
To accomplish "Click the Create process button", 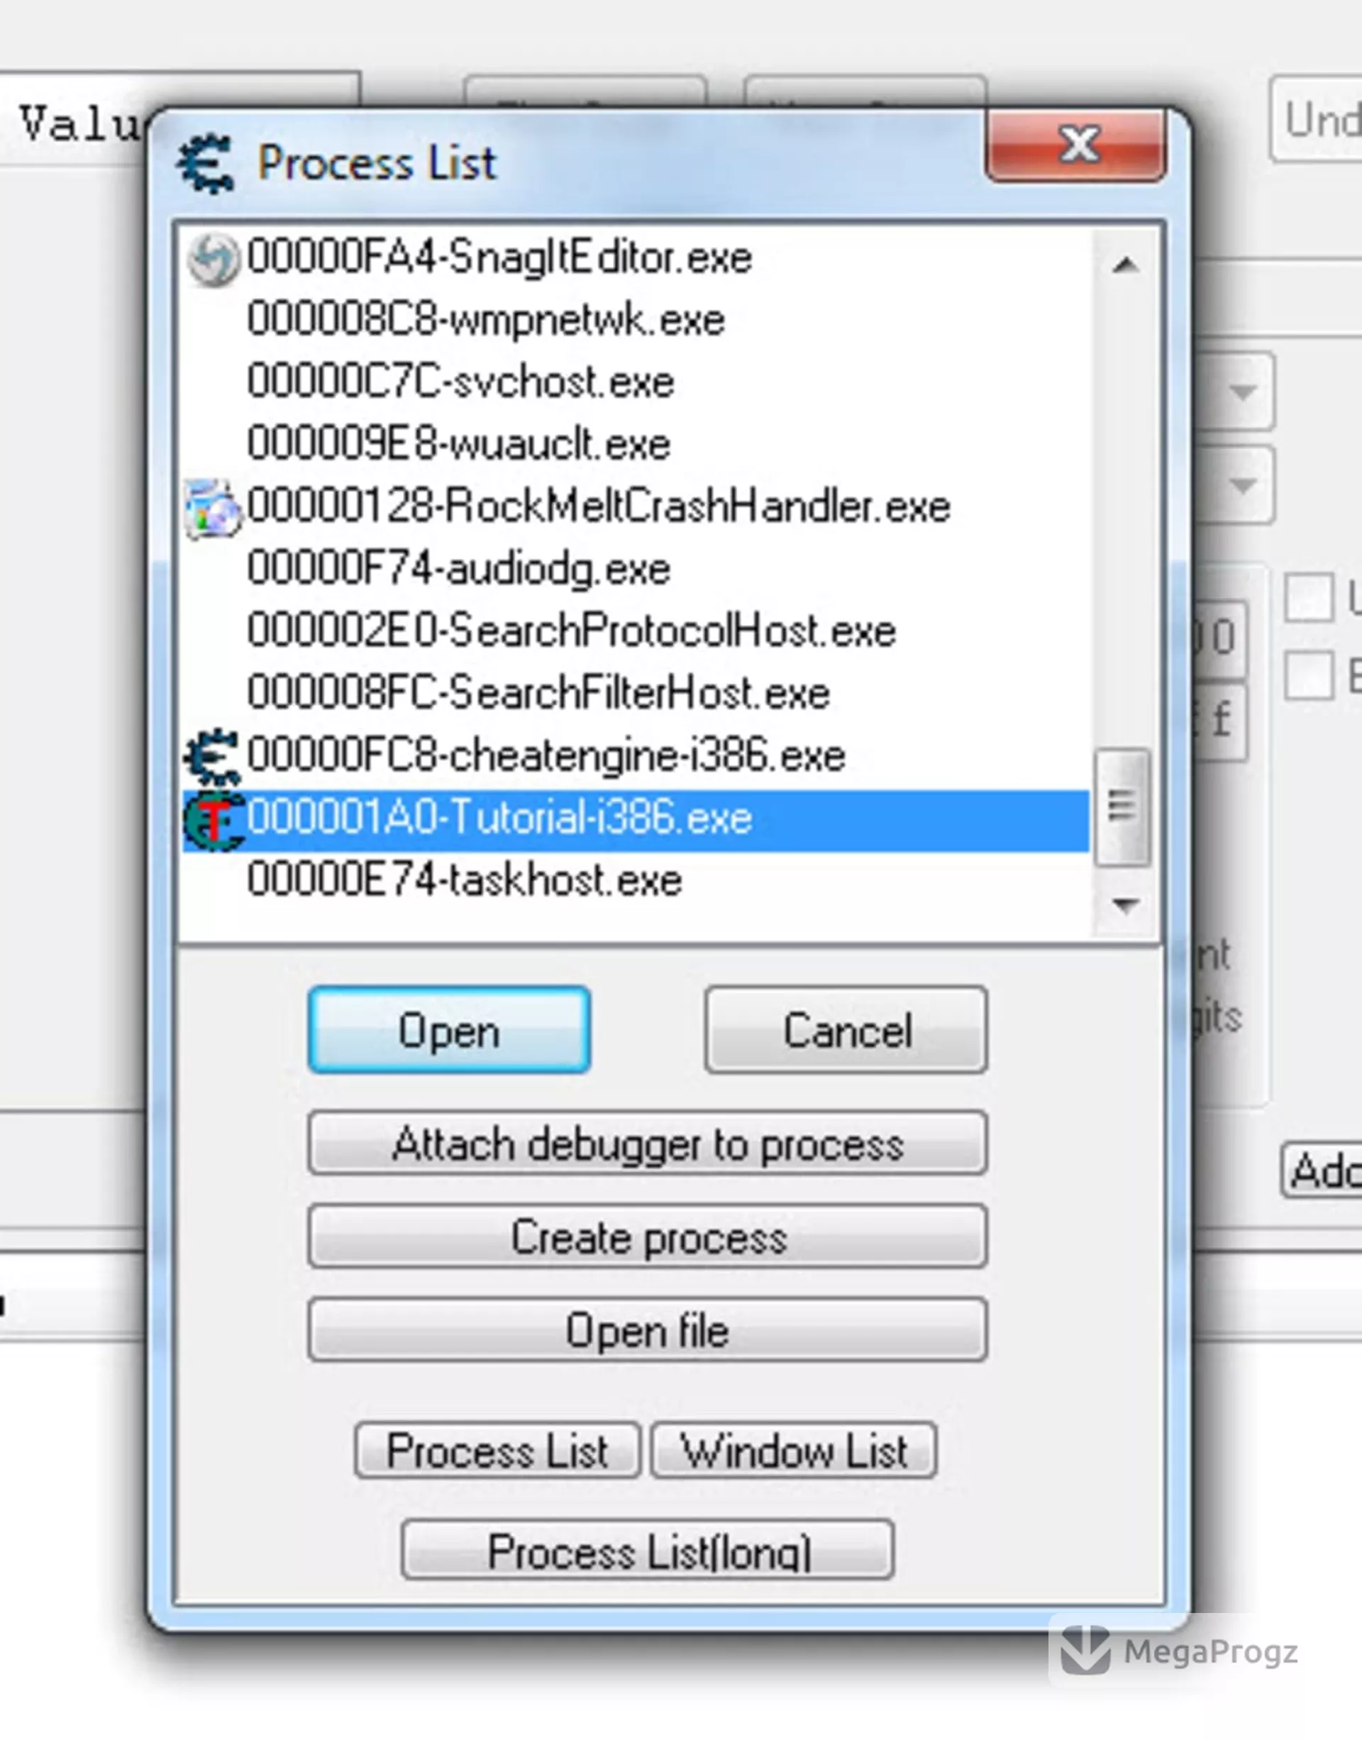I will click(648, 1237).
